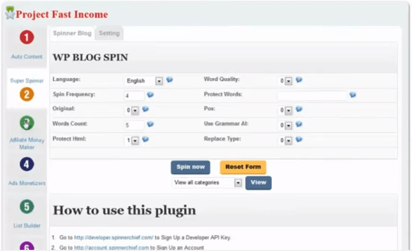Switch to the Setting tab
The image size is (412, 251).
109,33
